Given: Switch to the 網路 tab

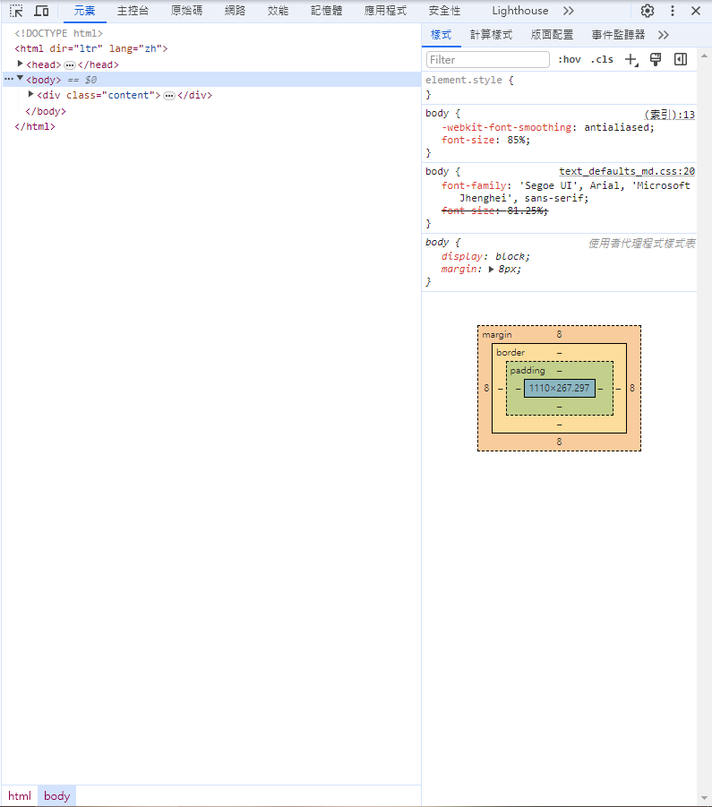Looking at the screenshot, I should (x=236, y=11).
